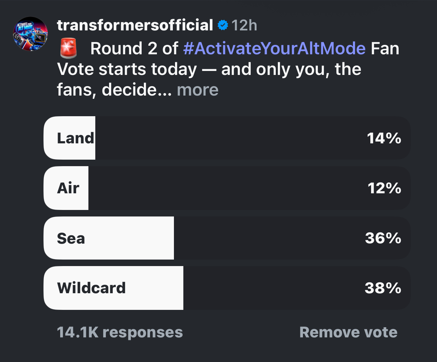Click the 12% result for Air
437x362 pixels.
[384, 188]
